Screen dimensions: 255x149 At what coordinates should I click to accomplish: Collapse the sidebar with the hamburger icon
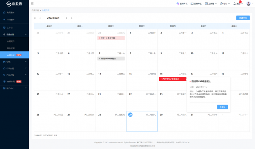[32, 3]
